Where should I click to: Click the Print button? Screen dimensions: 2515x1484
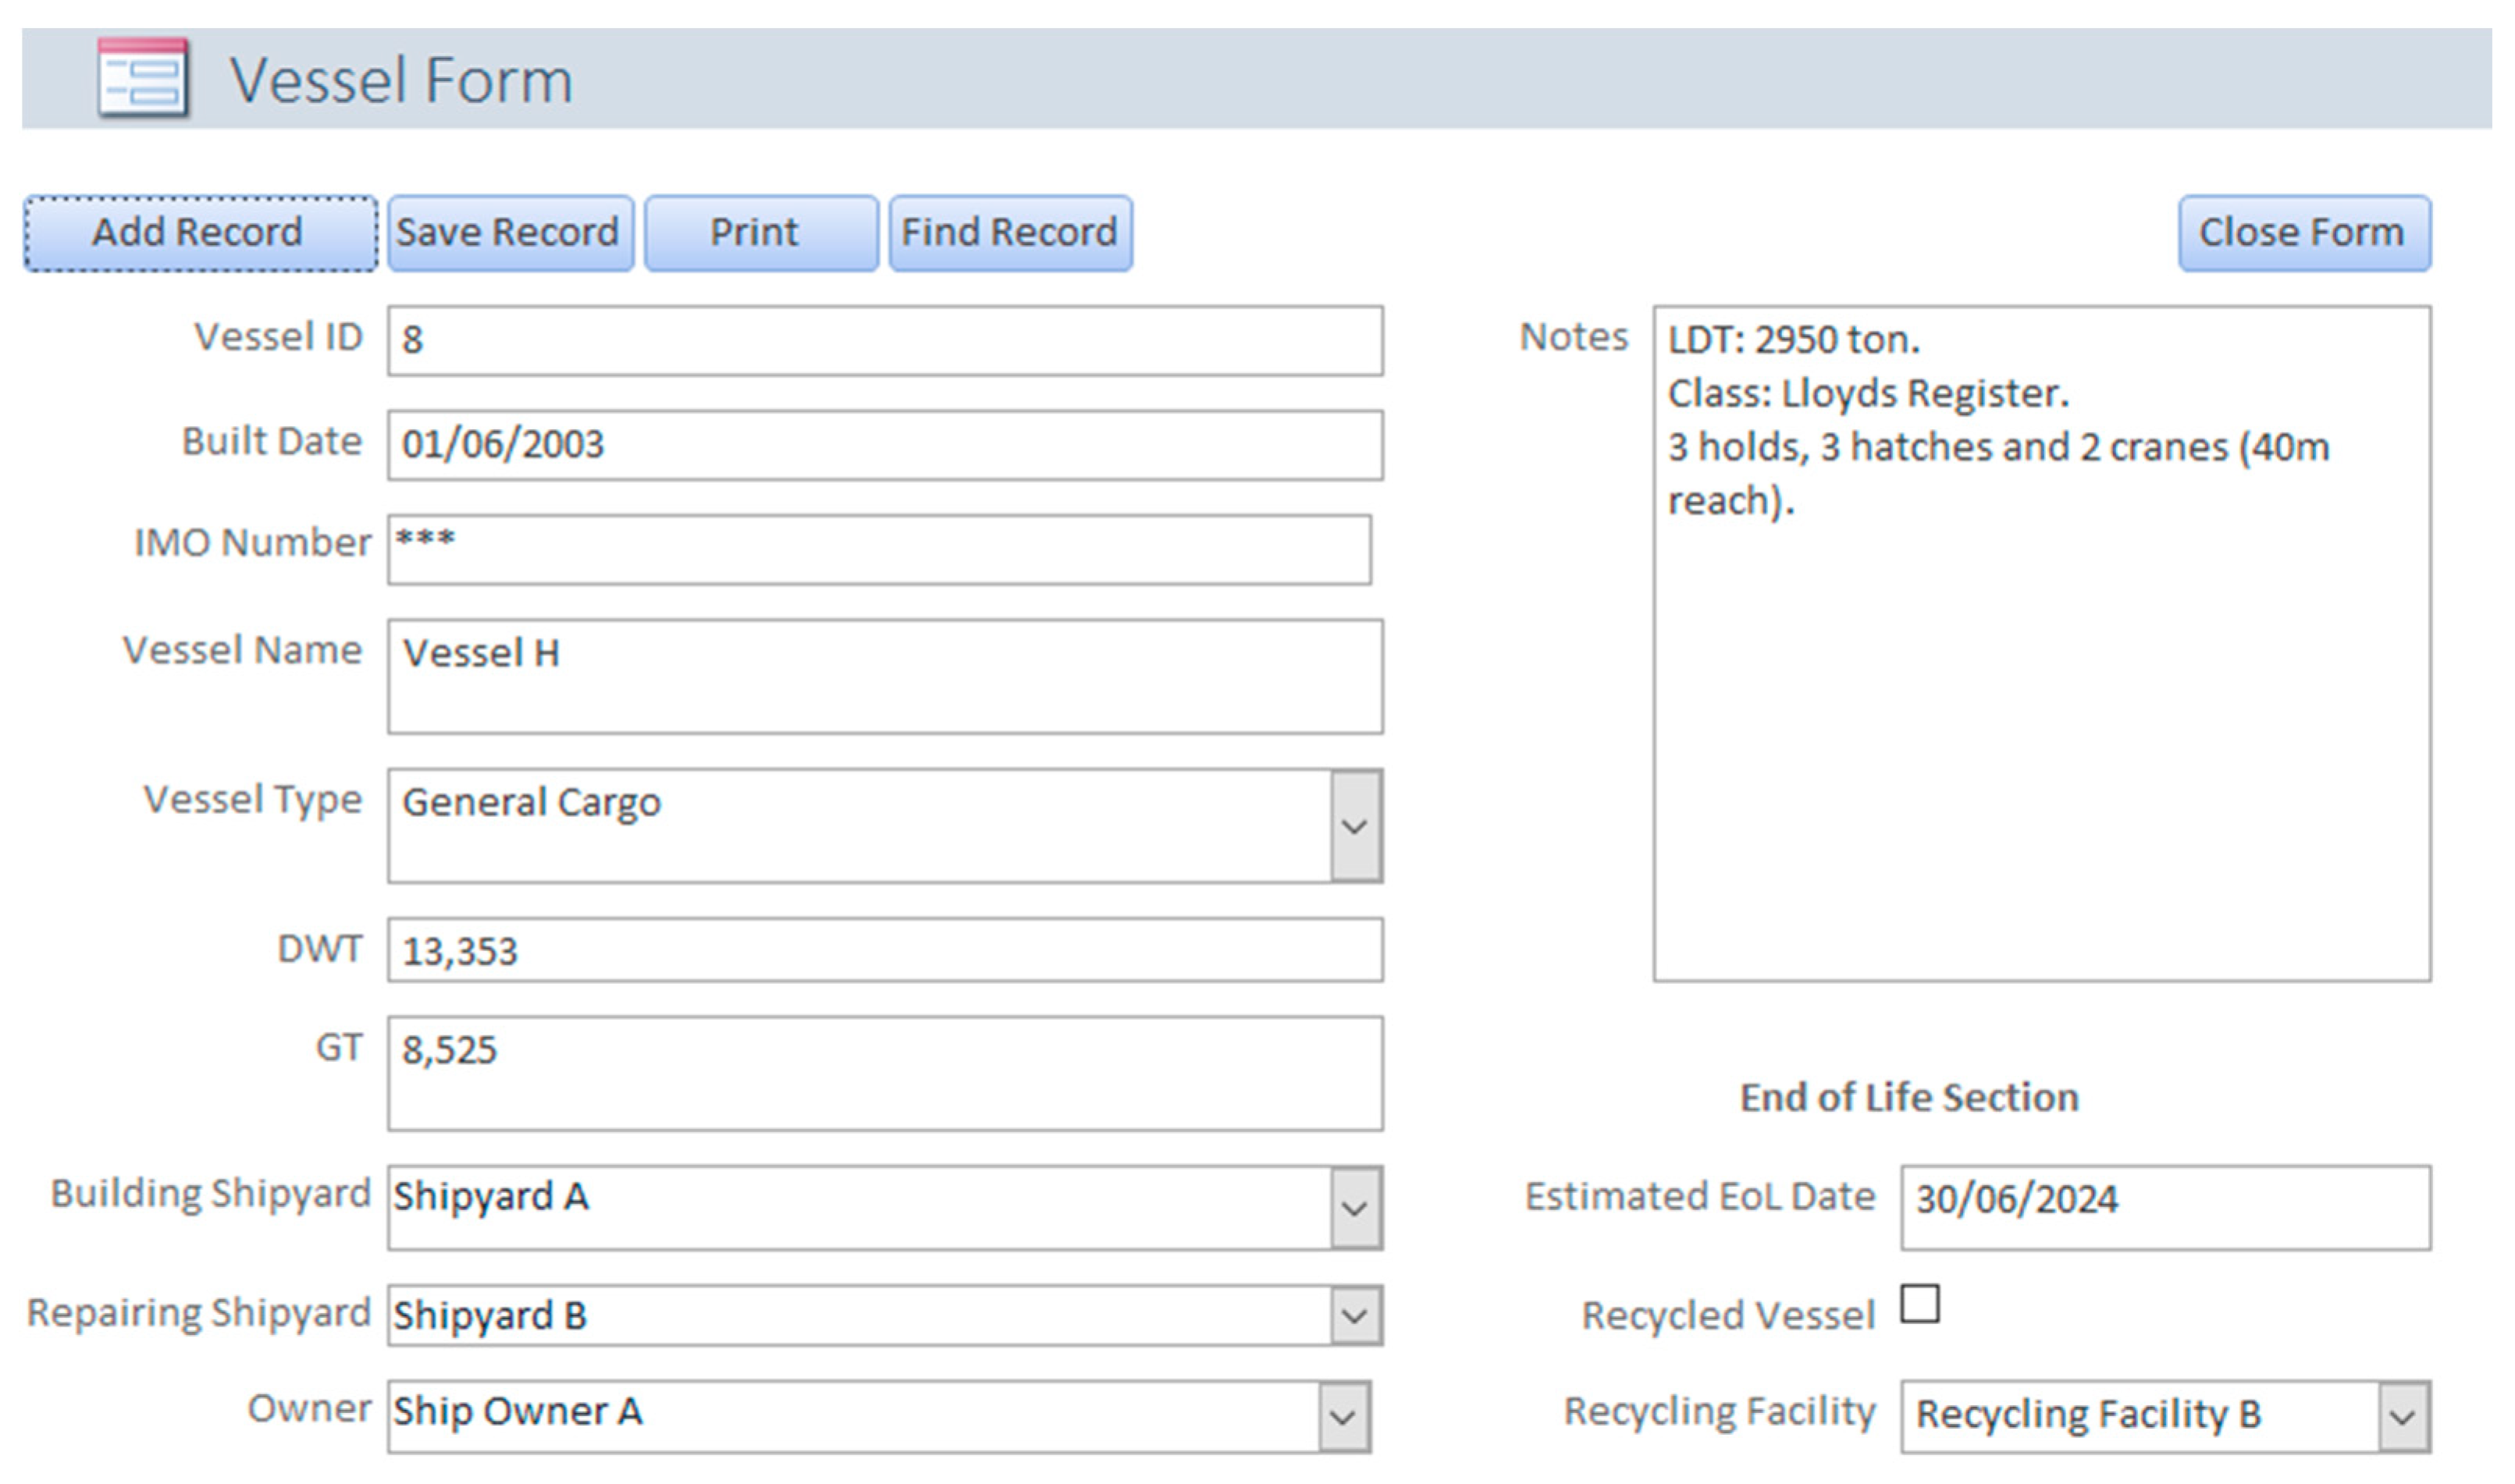(760, 233)
